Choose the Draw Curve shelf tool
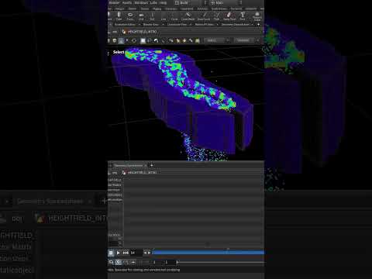 pyautogui.click(x=204, y=16)
